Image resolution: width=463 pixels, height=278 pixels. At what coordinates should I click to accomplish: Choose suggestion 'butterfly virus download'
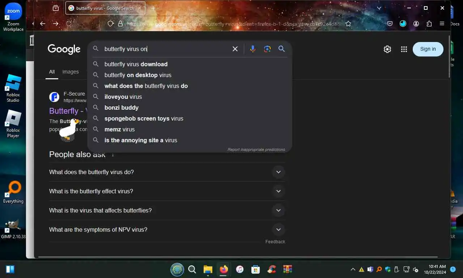pyautogui.click(x=190, y=64)
